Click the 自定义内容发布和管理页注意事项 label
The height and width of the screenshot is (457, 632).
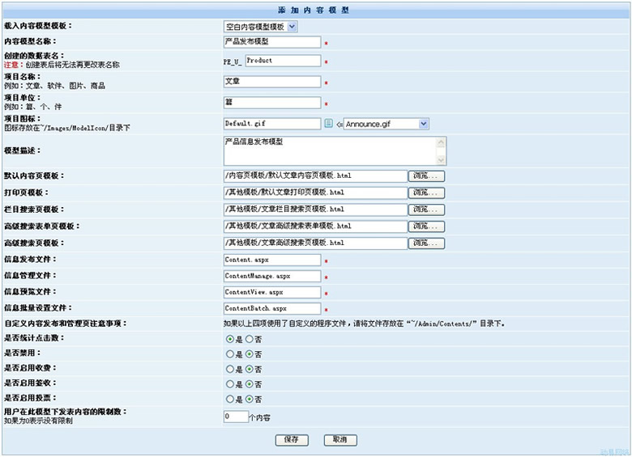point(66,324)
